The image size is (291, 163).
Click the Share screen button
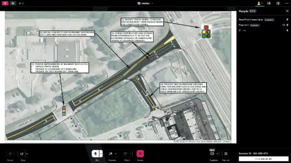click(125, 153)
